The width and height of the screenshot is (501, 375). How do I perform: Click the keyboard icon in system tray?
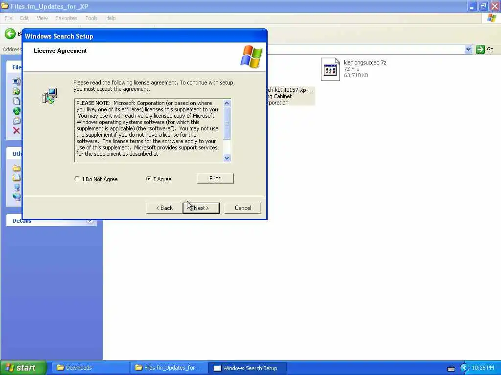coord(451,369)
